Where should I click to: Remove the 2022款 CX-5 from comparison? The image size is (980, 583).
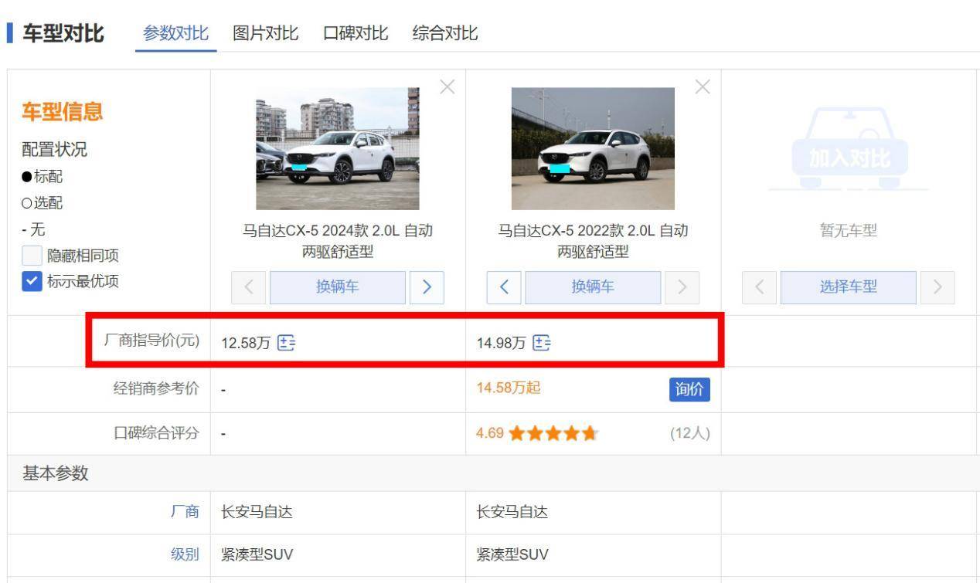click(703, 88)
